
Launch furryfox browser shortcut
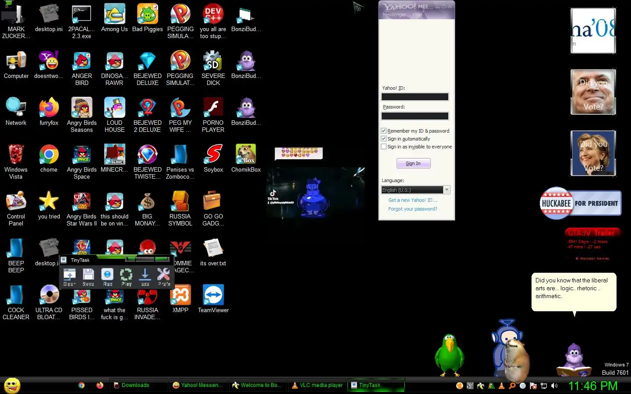point(49,112)
